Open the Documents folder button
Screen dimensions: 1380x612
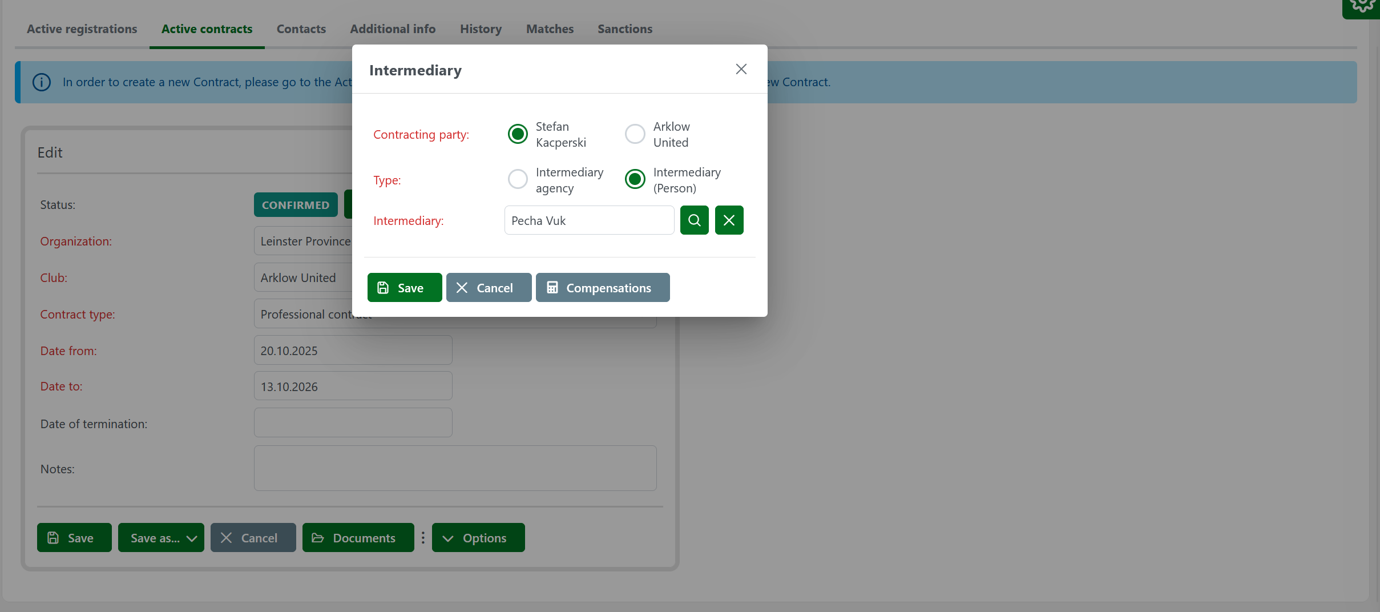pos(358,538)
